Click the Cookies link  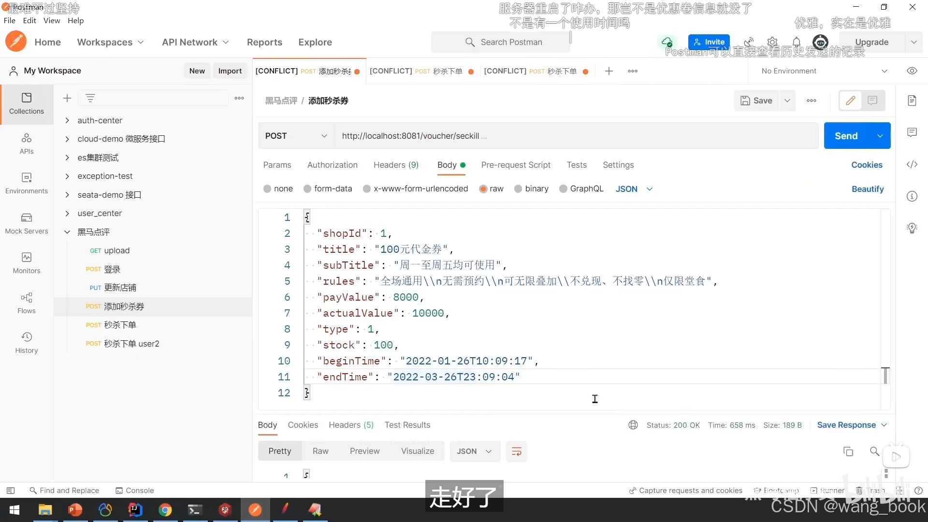click(867, 165)
